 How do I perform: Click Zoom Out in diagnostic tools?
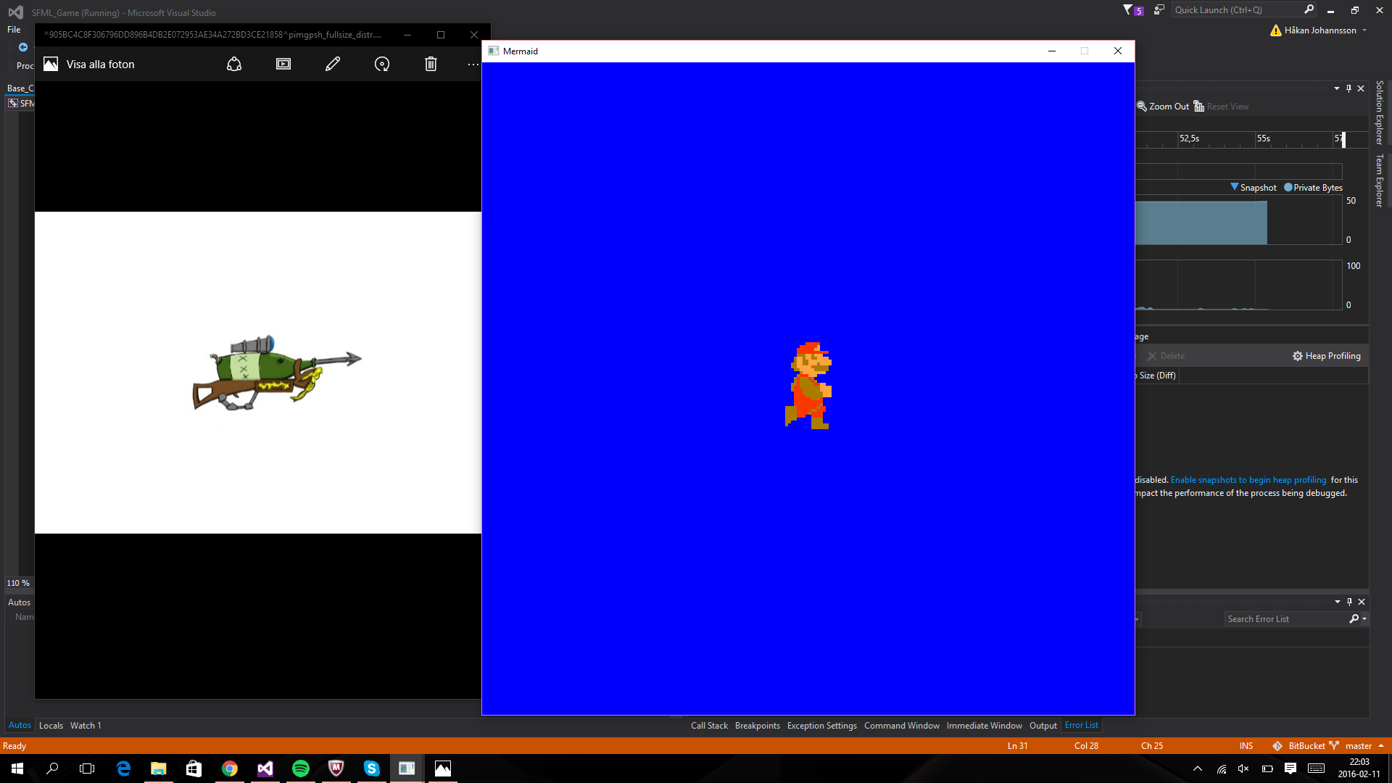[x=1163, y=107]
